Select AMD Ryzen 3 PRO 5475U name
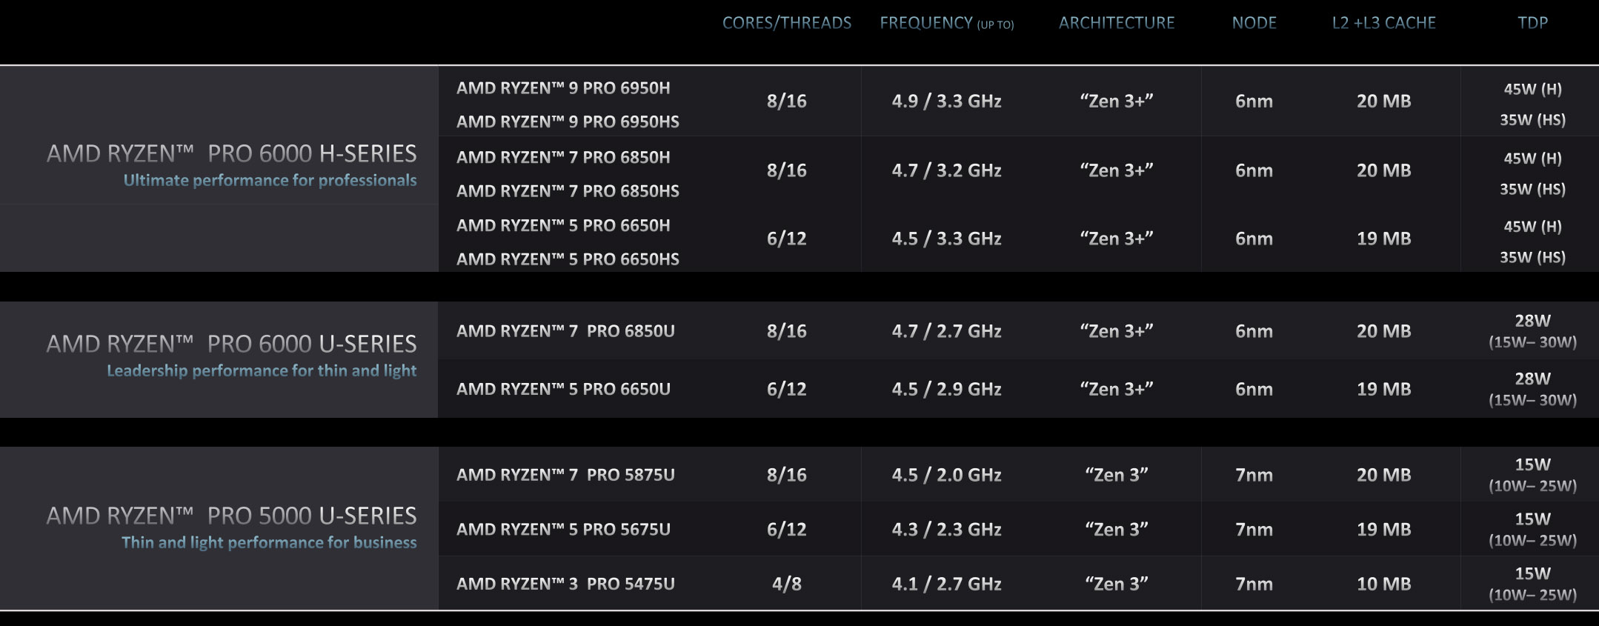The width and height of the screenshot is (1599, 626). point(565,584)
